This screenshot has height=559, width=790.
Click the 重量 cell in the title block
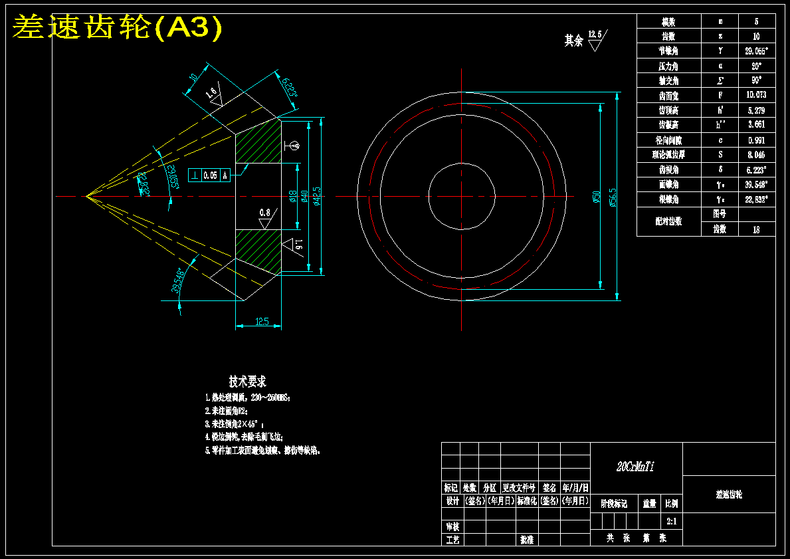tap(650, 504)
